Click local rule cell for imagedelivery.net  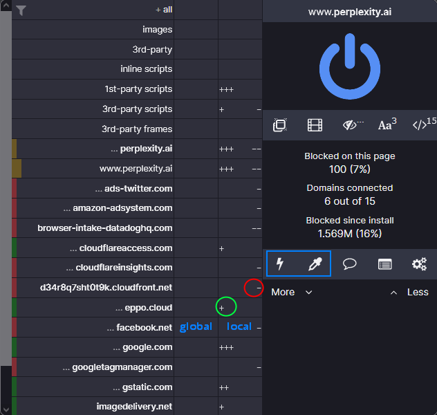pos(240,407)
